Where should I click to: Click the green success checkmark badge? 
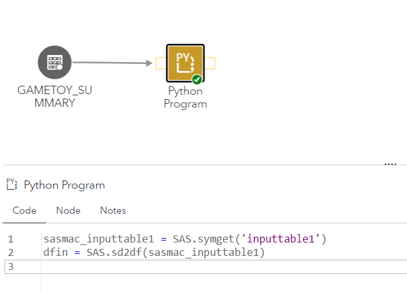(197, 79)
